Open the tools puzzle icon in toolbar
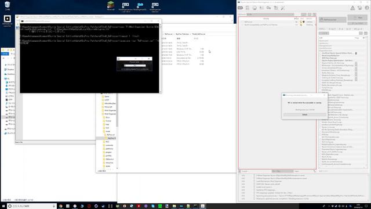The width and height of the screenshot is (371, 209). tap(276, 8)
